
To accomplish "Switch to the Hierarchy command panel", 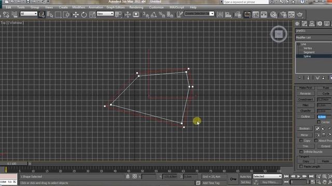I will click(312, 24).
